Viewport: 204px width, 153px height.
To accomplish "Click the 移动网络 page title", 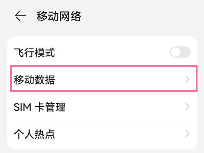I will pos(59,16).
